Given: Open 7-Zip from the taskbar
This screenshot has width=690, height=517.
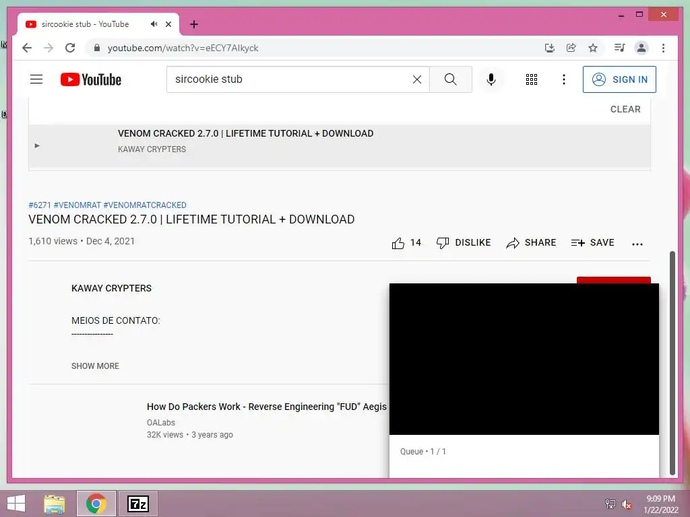Looking at the screenshot, I should pos(137,504).
